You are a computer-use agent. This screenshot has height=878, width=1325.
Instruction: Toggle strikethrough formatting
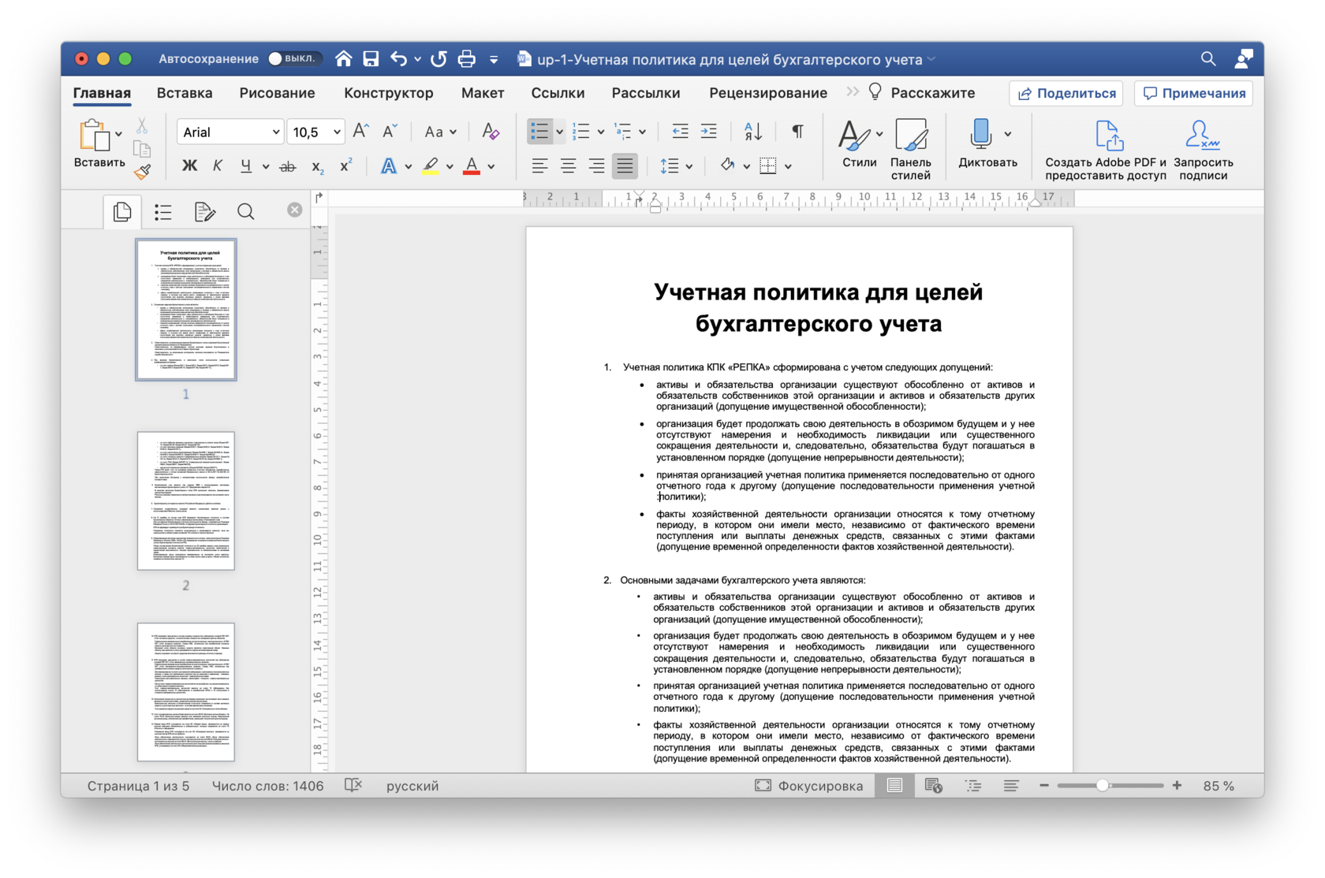pyautogui.click(x=288, y=166)
